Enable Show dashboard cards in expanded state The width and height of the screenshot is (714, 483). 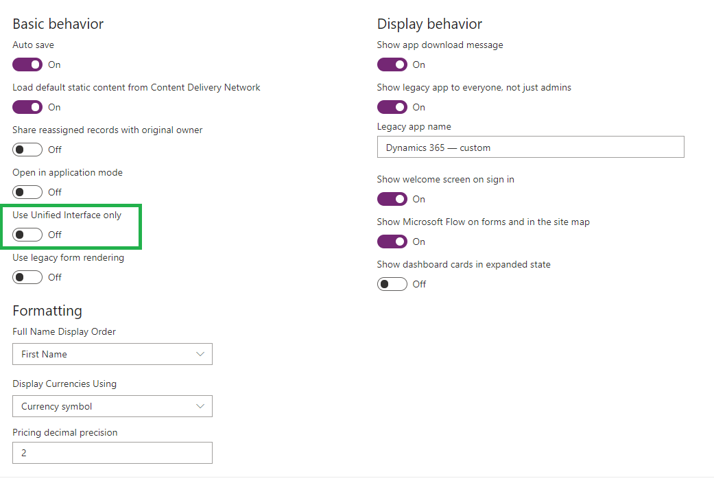tap(392, 284)
